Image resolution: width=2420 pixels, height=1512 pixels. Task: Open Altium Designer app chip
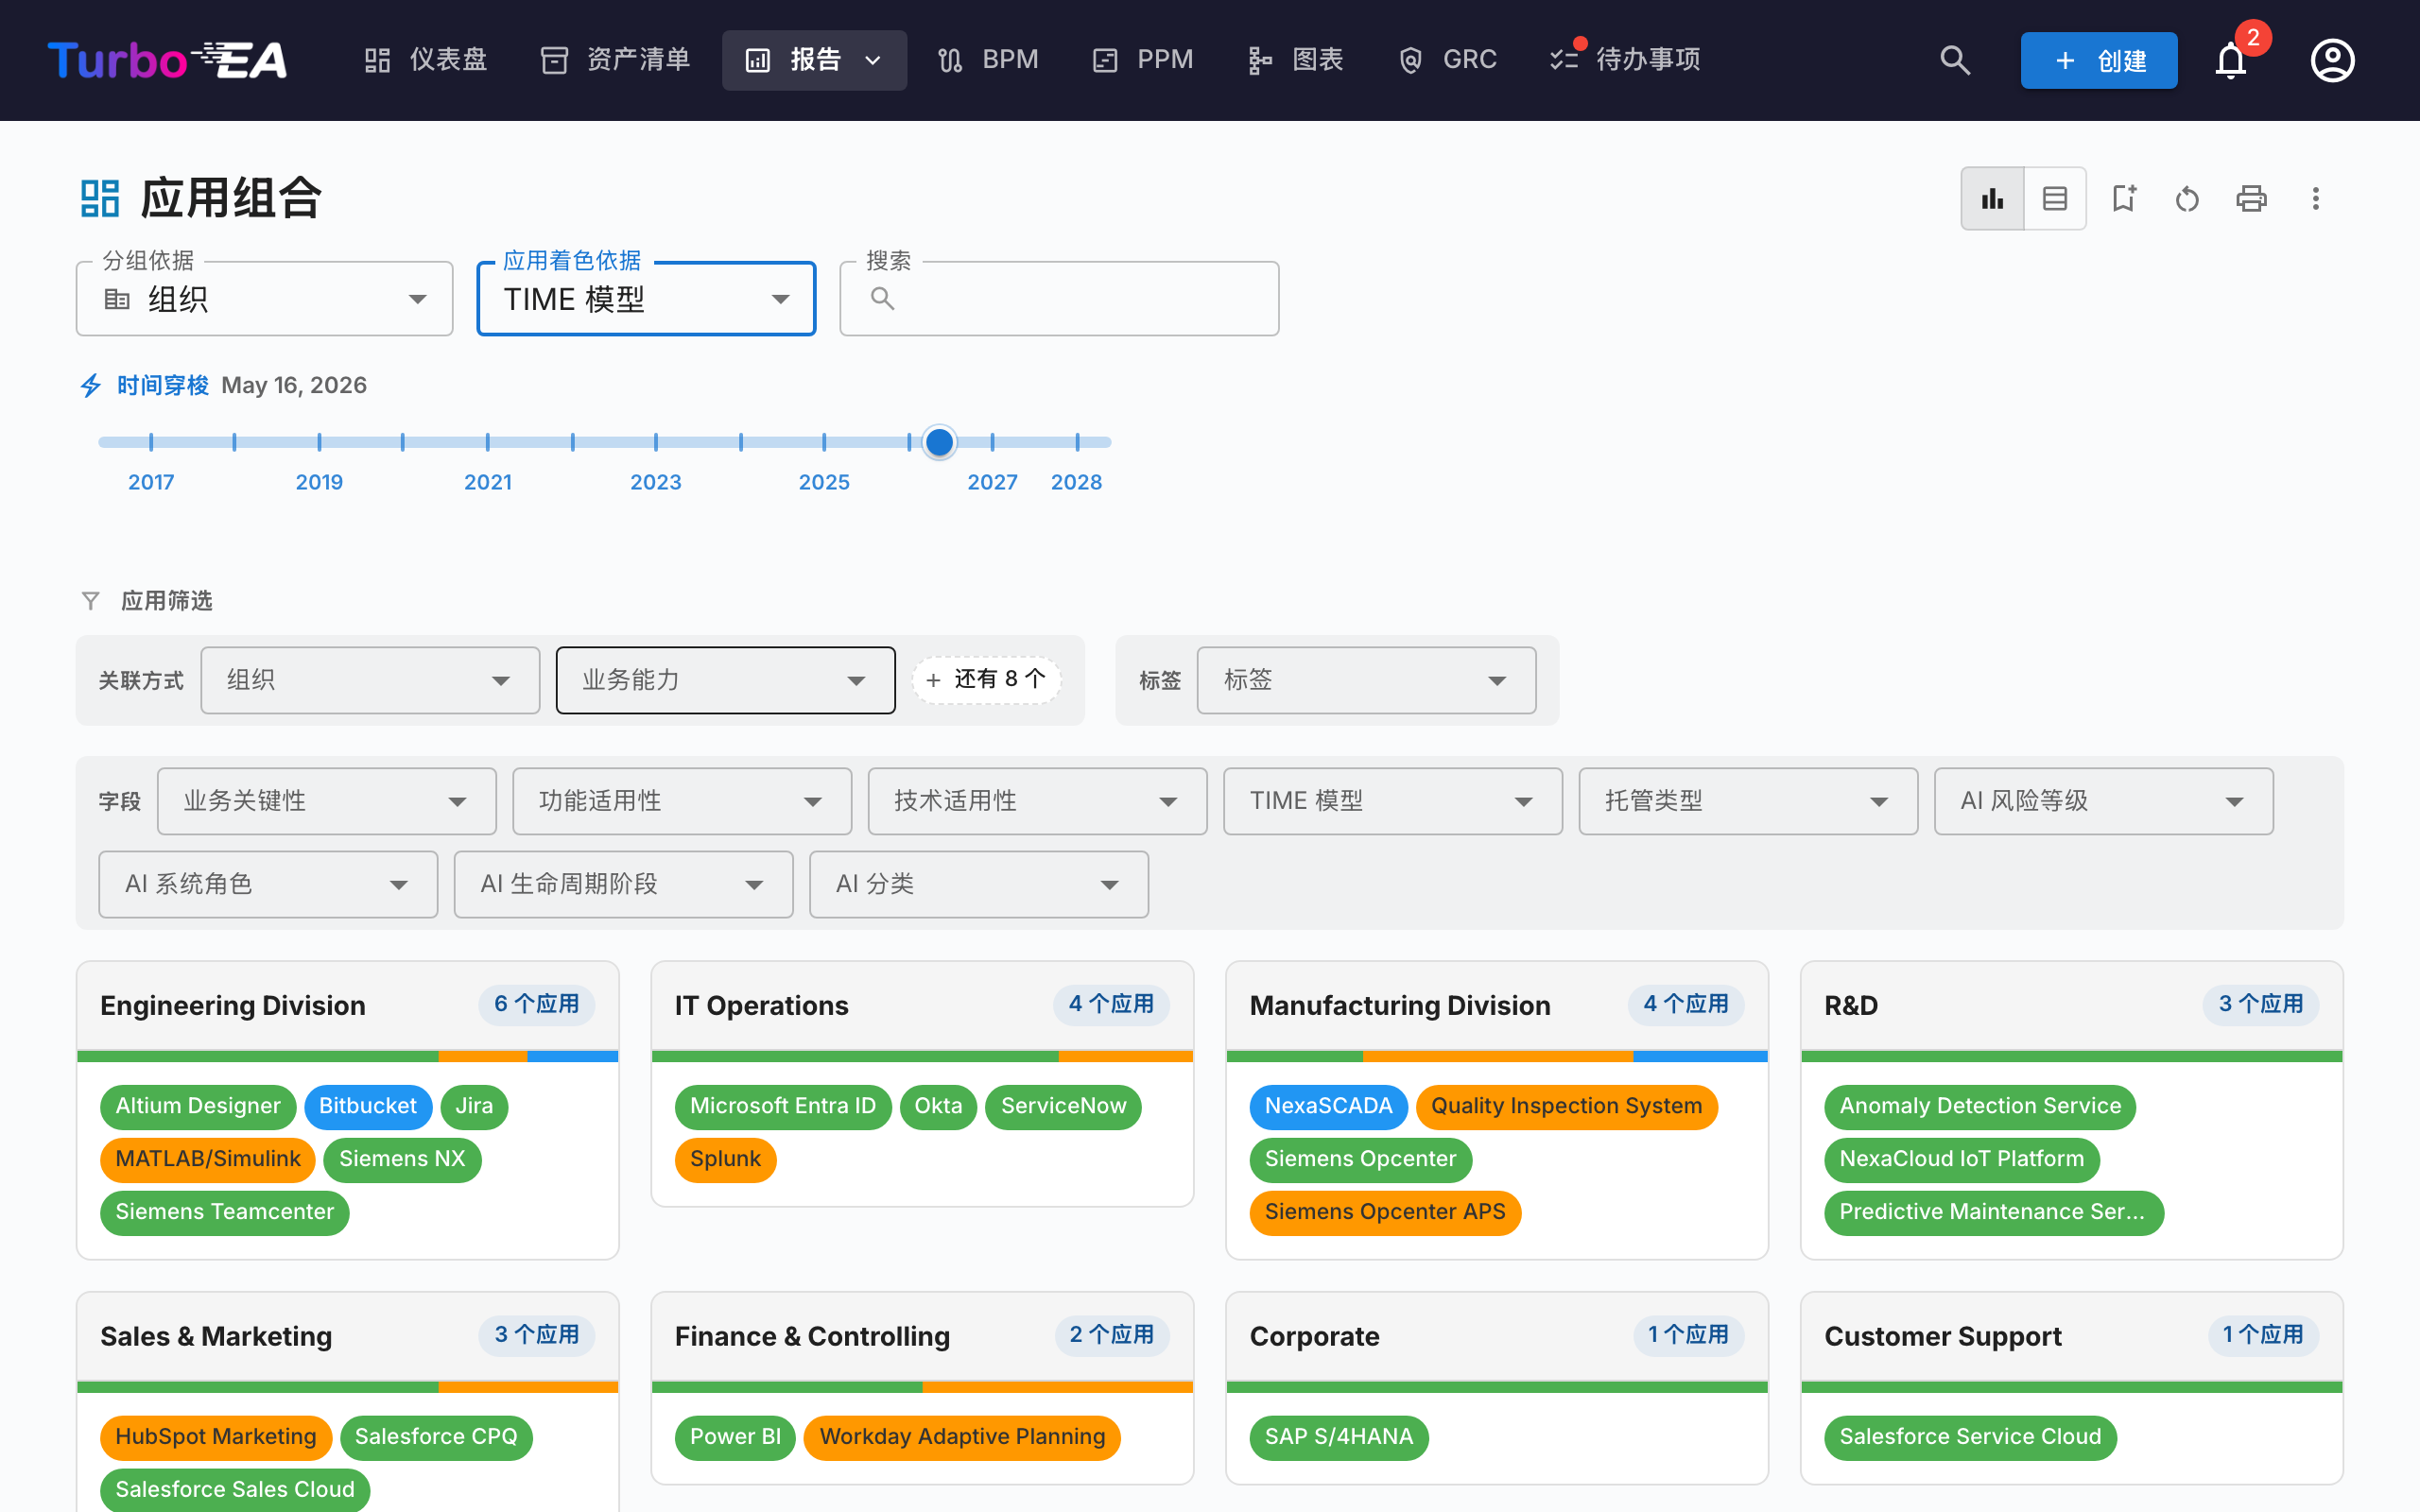pos(198,1106)
